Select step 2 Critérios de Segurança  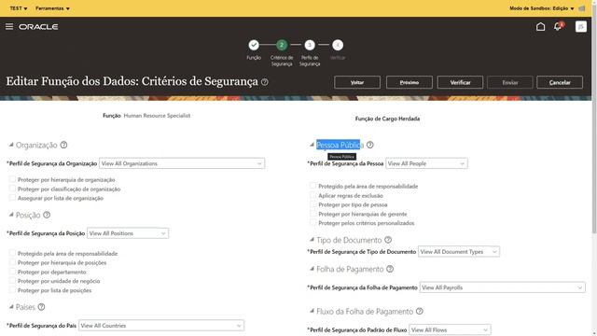pyautogui.click(x=282, y=45)
